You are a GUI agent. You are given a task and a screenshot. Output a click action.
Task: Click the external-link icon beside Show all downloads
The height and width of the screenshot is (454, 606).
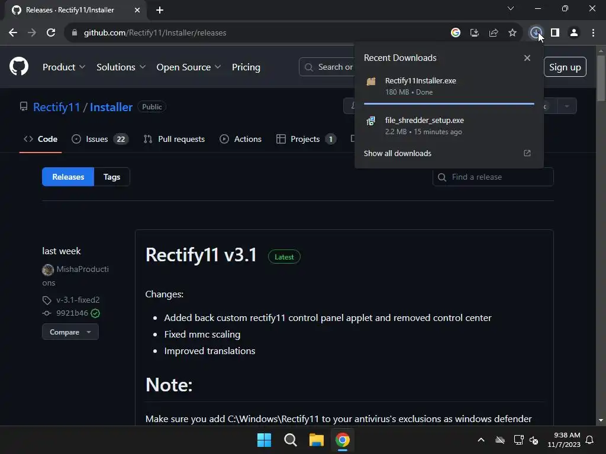(x=527, y=153)
